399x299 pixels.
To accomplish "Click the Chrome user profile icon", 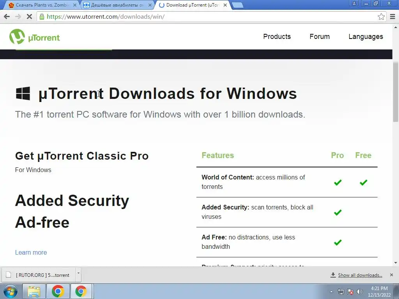I will [354, 3].
